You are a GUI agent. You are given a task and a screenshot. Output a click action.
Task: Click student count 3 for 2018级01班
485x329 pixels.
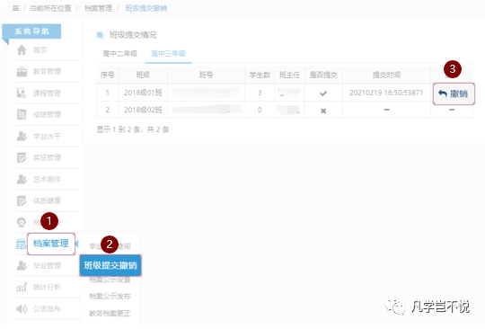pyautogui.click(x=260, y=93)
